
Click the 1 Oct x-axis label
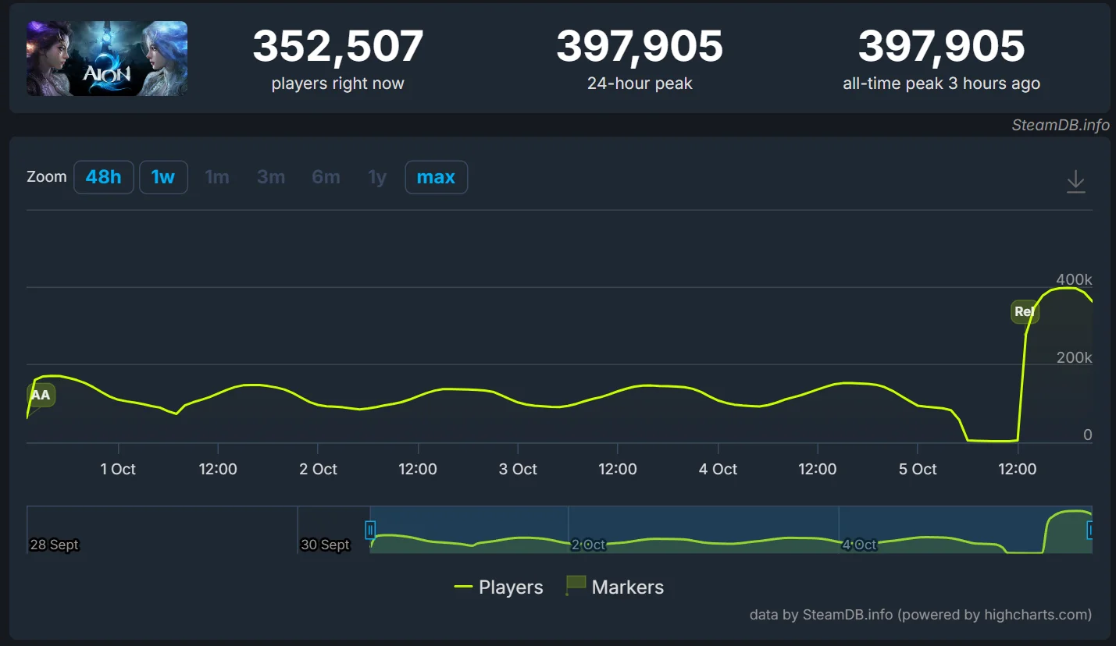pyautogui.click(x=118, y=469)
